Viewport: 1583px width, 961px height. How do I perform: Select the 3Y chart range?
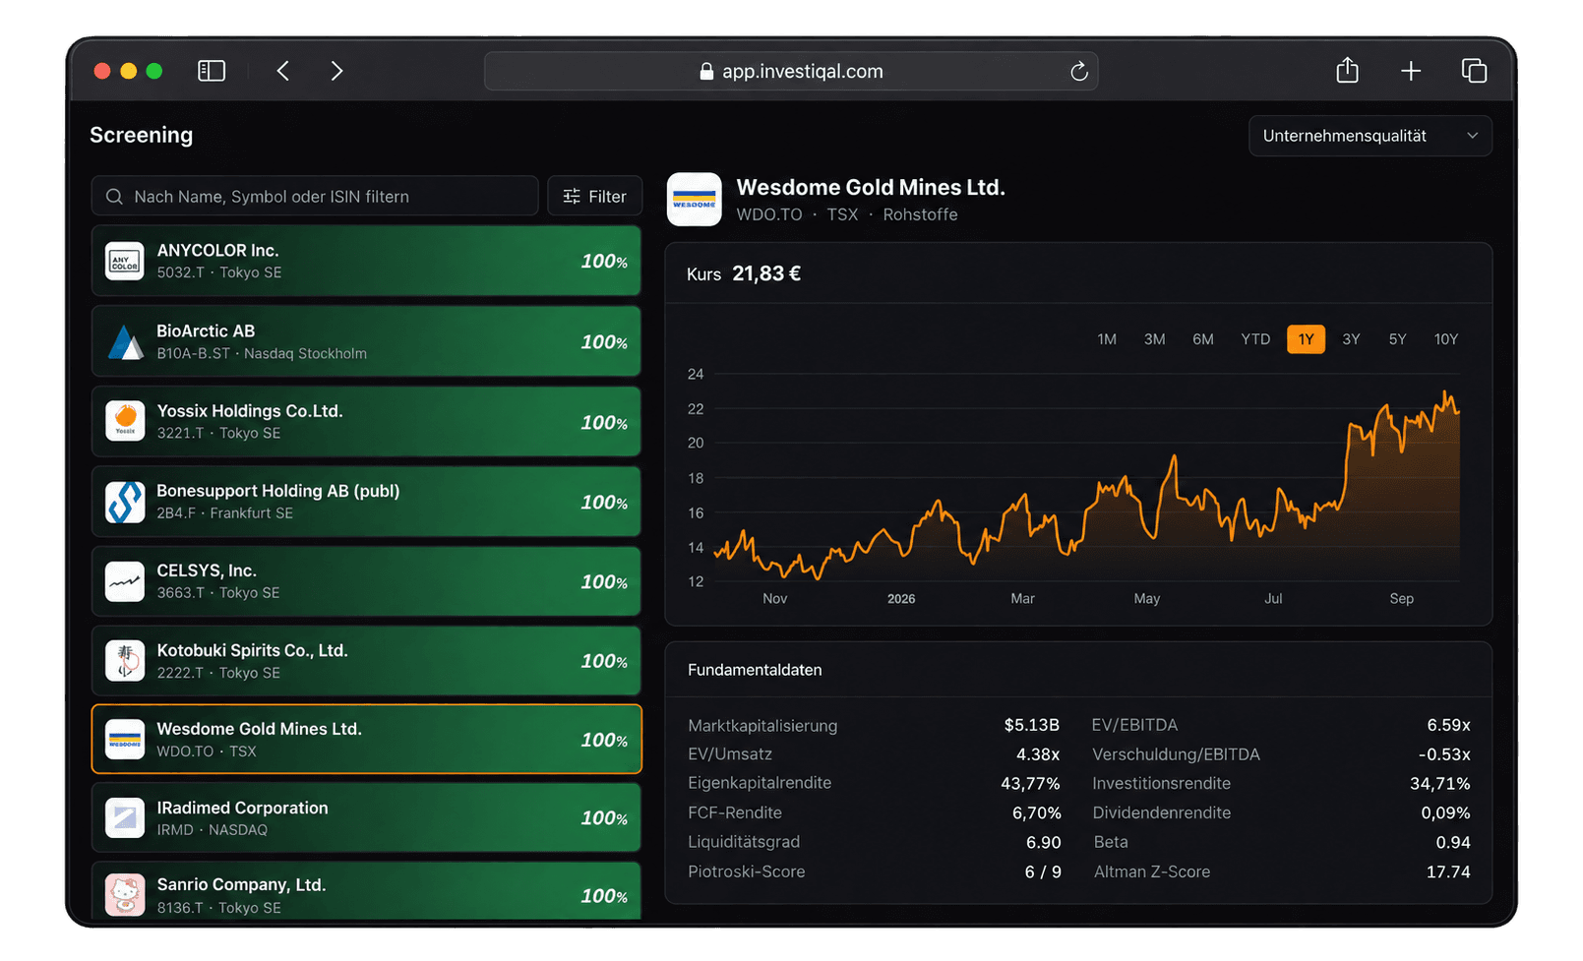[x=1352, y=339]
